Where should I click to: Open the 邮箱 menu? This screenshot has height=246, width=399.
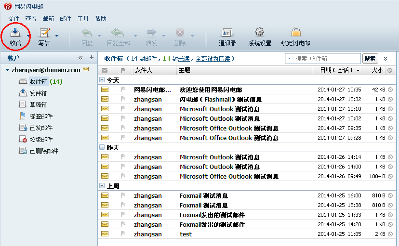(48, 19)
